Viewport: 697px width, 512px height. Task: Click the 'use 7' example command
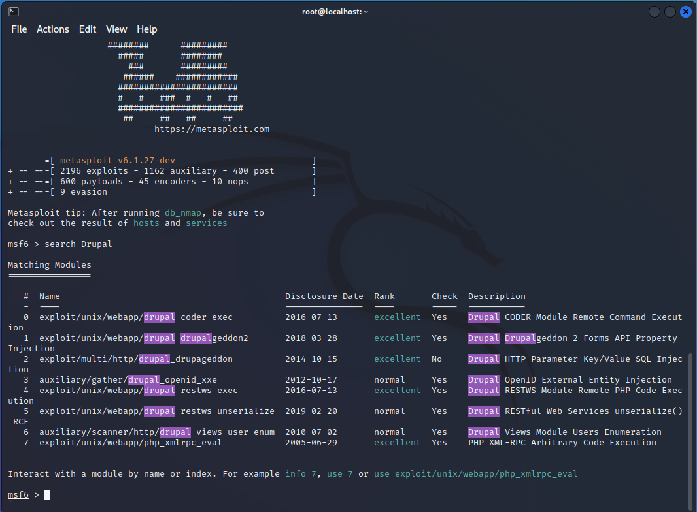339,474
